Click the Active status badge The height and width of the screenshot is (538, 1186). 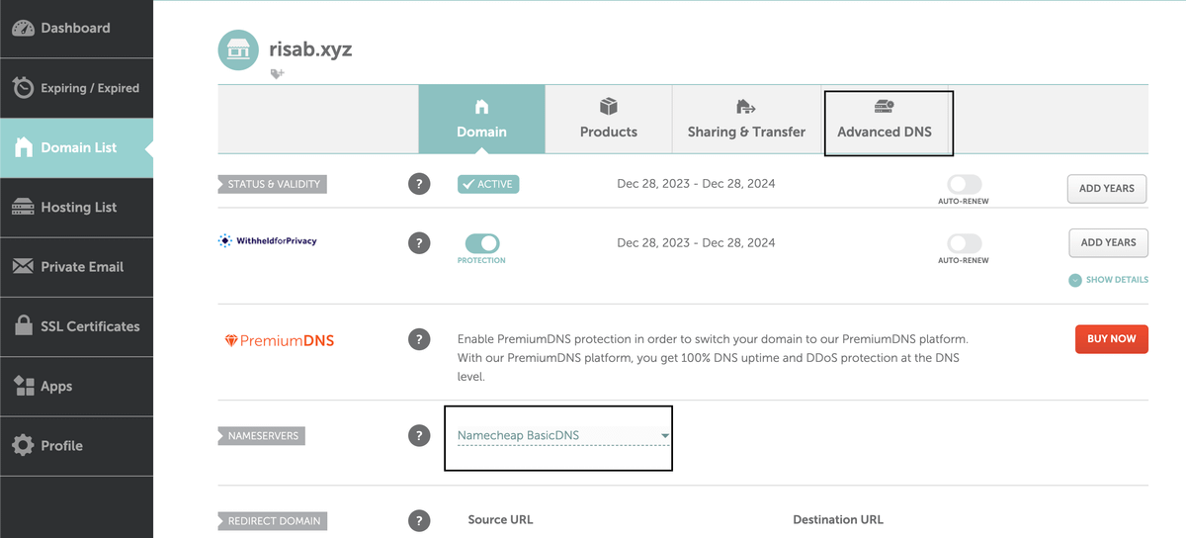[488, 184]
